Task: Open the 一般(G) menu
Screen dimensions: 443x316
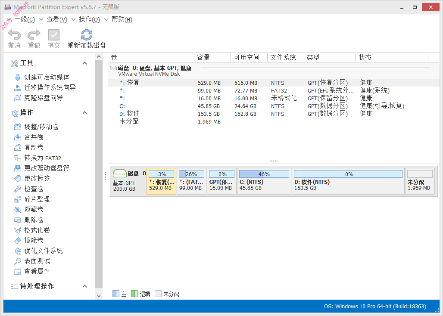Action: coord(25,19)
